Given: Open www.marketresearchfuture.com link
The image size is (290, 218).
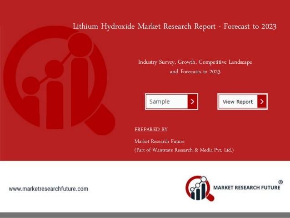Looking at the screenshot, I should coord(49,189).
